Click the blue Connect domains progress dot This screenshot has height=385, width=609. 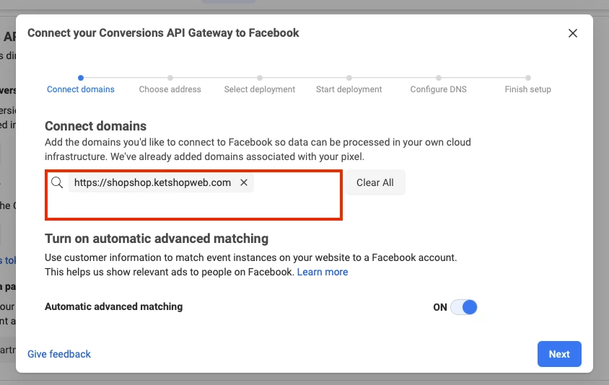click(81, 78)
